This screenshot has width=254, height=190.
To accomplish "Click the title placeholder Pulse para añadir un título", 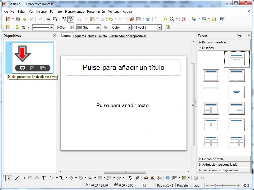I will 124,67.
